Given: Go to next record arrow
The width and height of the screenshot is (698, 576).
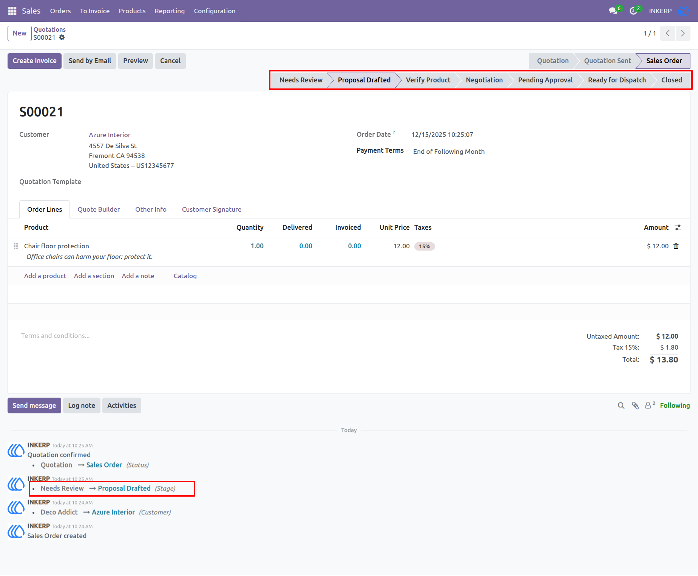Looking at the screenshot, I should (x=683, y=33).
